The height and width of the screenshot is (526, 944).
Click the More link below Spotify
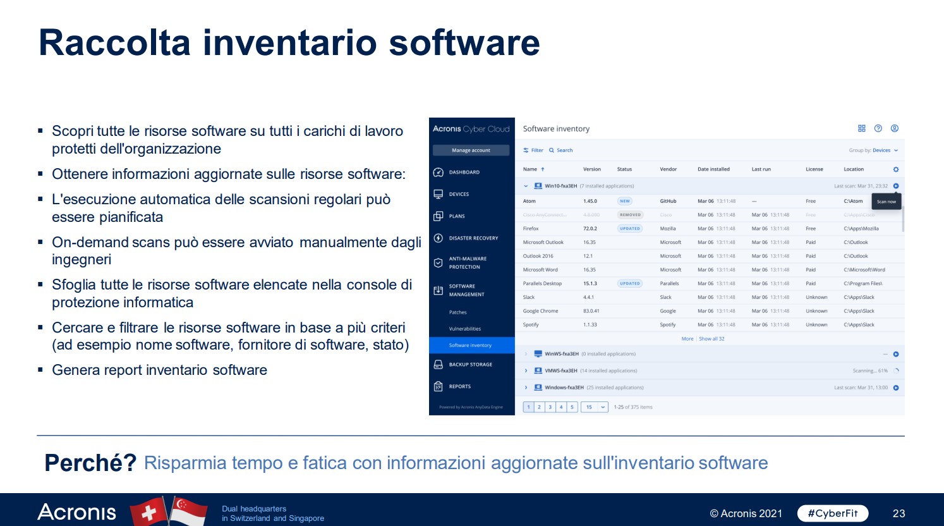click(687, 339)
